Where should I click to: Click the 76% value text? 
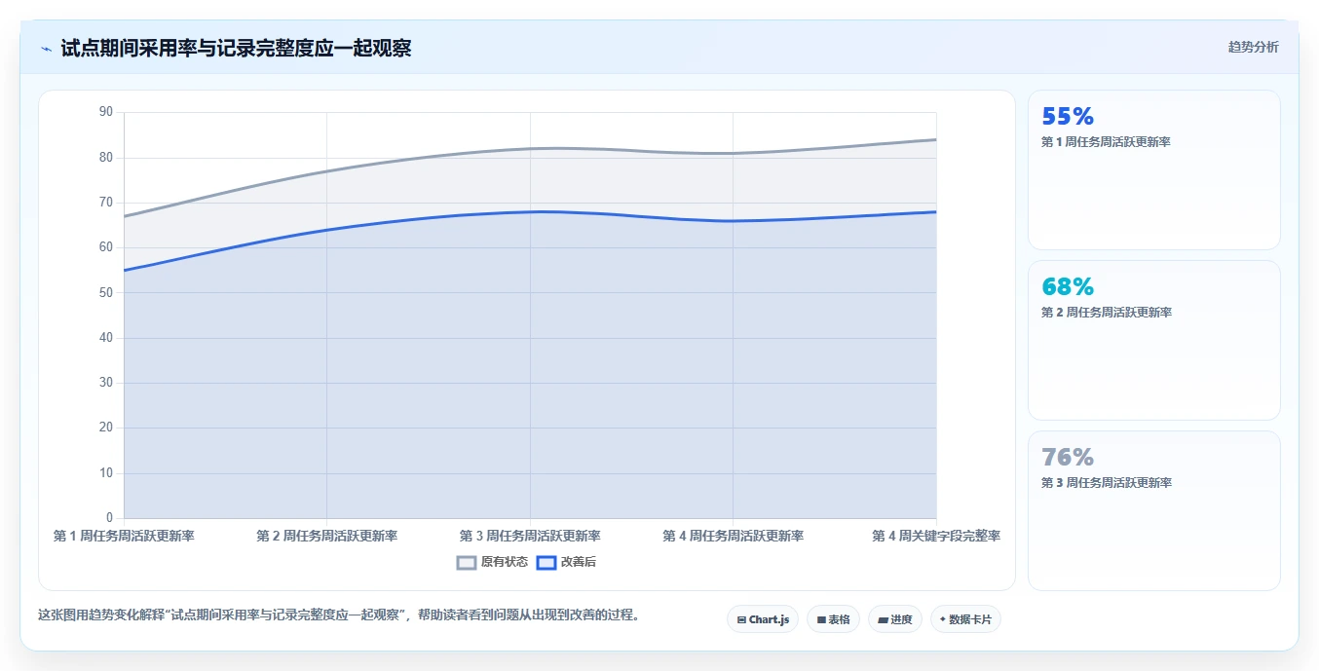click(x=1068, y=458)
